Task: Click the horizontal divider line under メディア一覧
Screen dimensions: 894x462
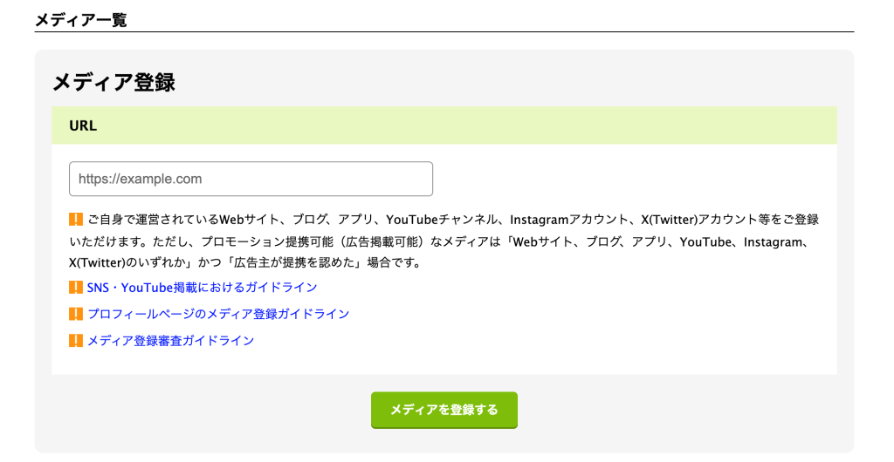Action: pyautogui.click(x=444, y=32)
